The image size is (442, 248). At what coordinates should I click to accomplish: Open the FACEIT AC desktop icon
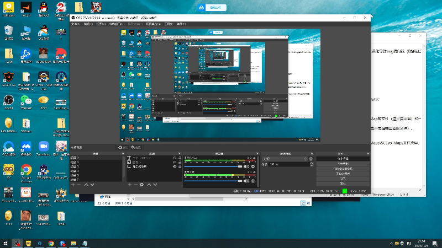9,79
